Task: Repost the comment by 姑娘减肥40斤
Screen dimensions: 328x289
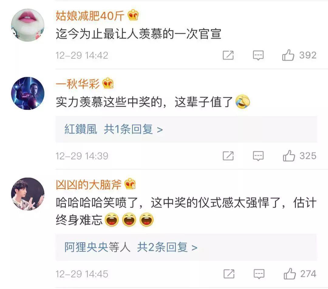Action: click(228, 55)
